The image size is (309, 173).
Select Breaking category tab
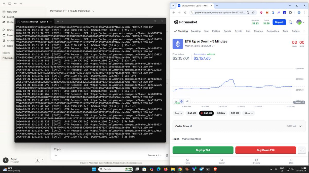pyautogui.click(x=196, y=31)
